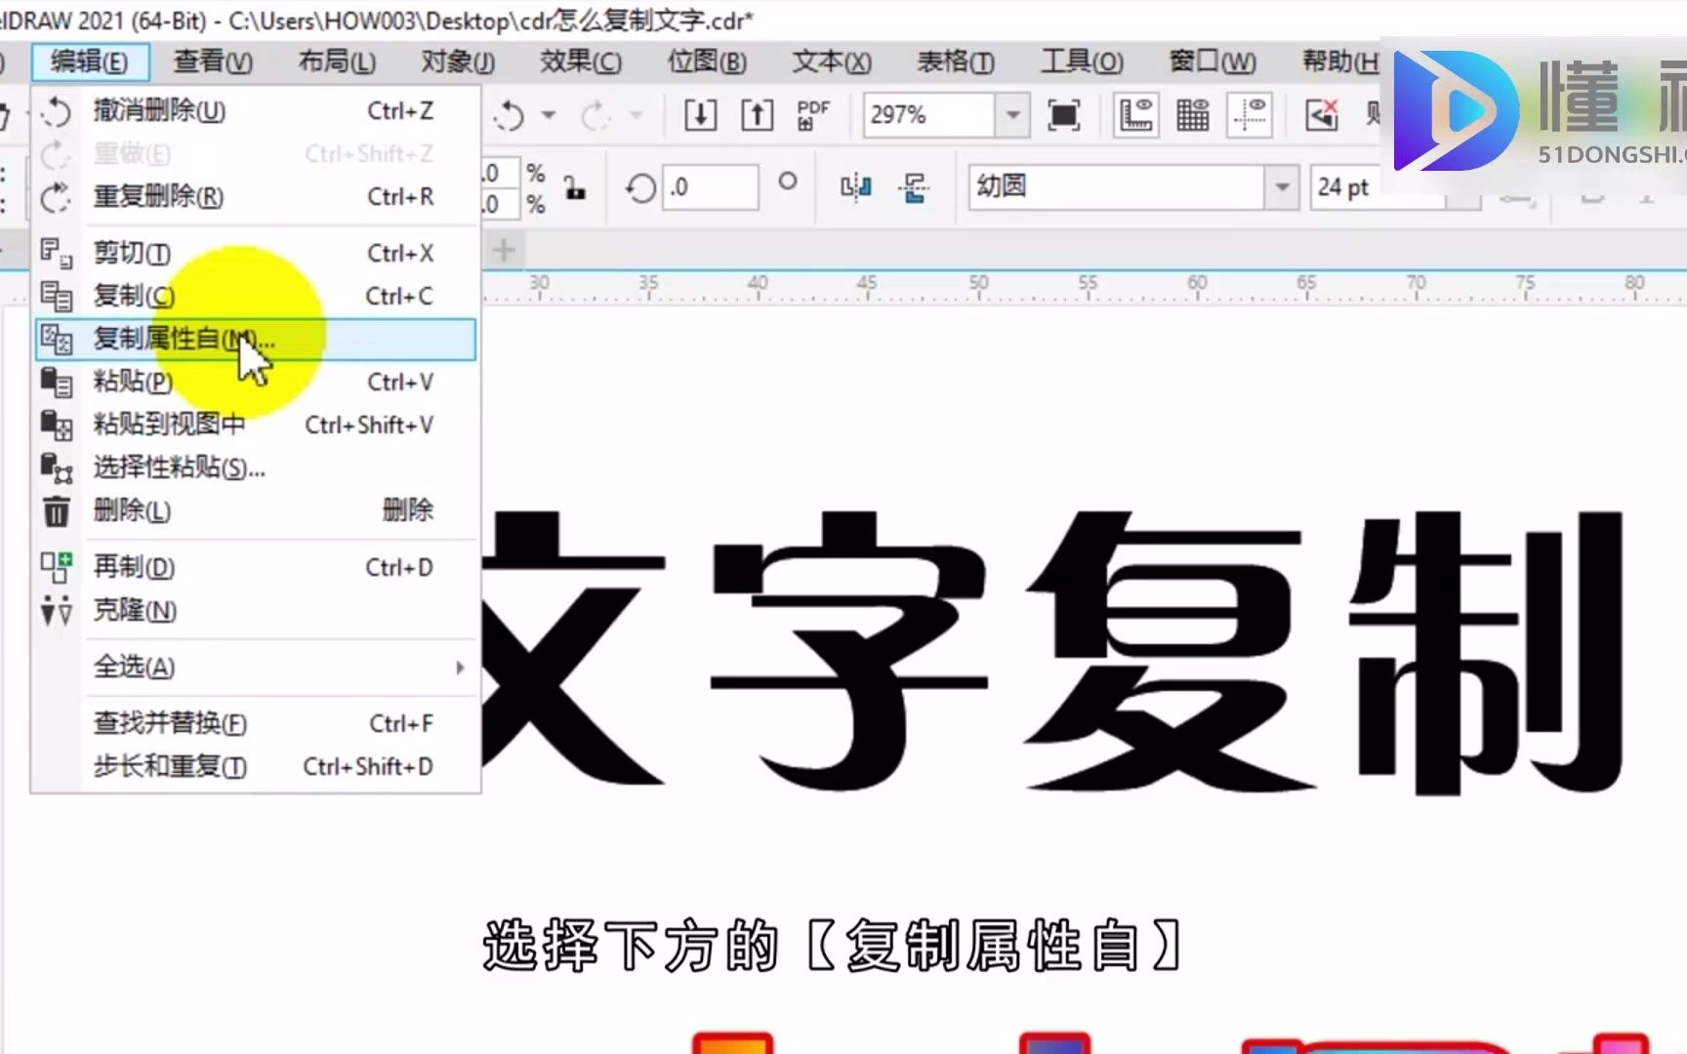Click the undo arrow icon in toolbar
The width and height of the screenshot is (1687, 1054).
pyautogui.click(x=509, y=116)
